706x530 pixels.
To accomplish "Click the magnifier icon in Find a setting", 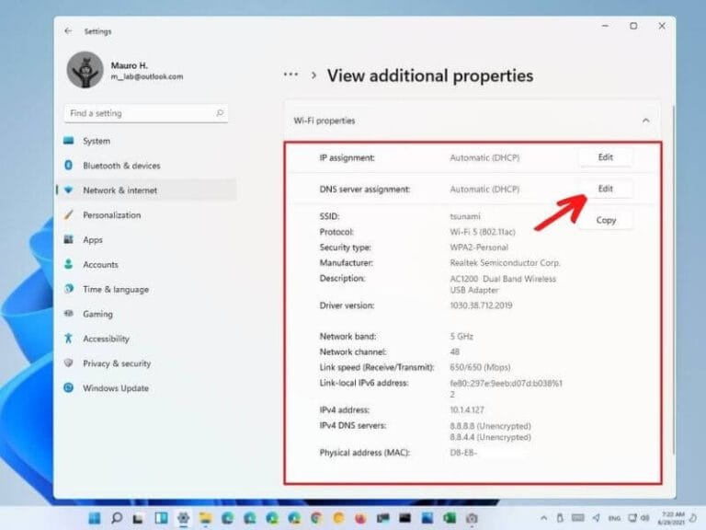I will click(x=220, y=112).
